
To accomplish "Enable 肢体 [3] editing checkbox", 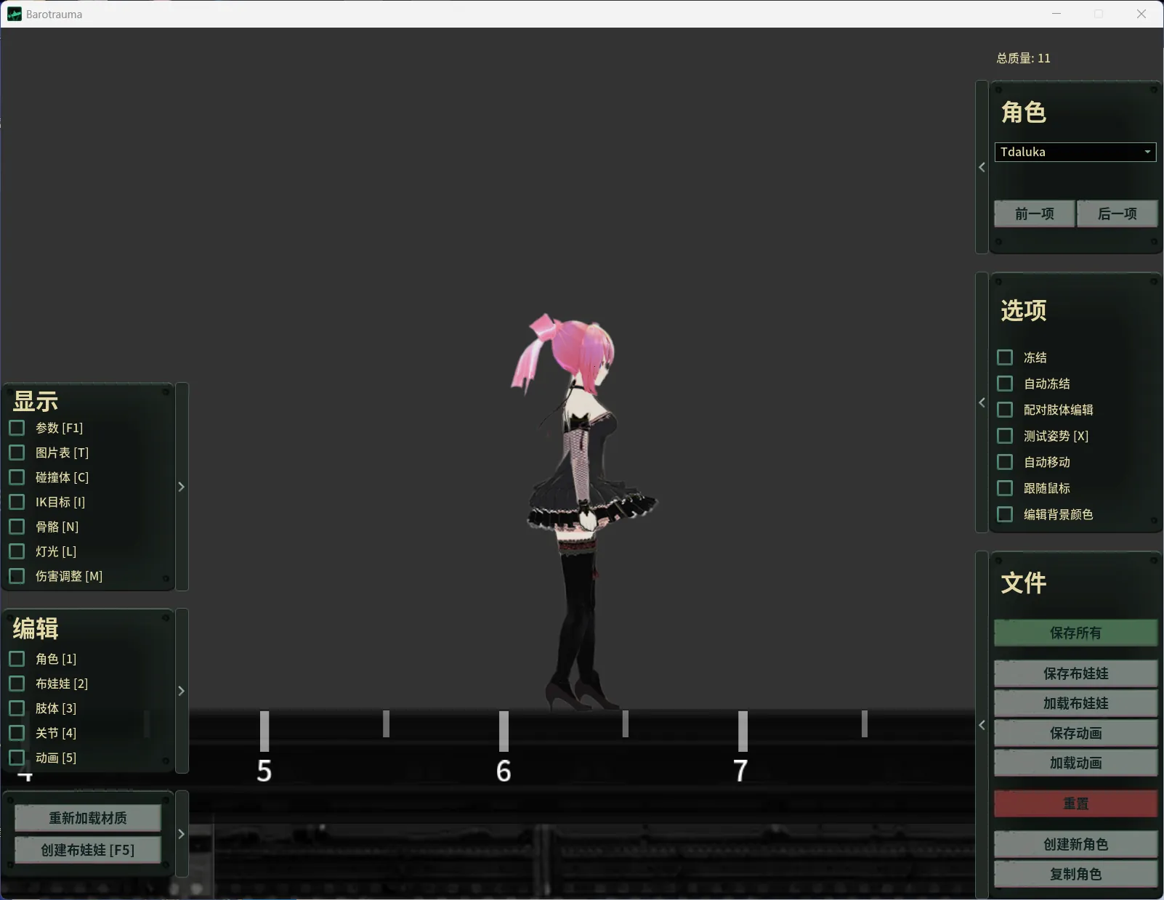I will (x=17, y=708).
